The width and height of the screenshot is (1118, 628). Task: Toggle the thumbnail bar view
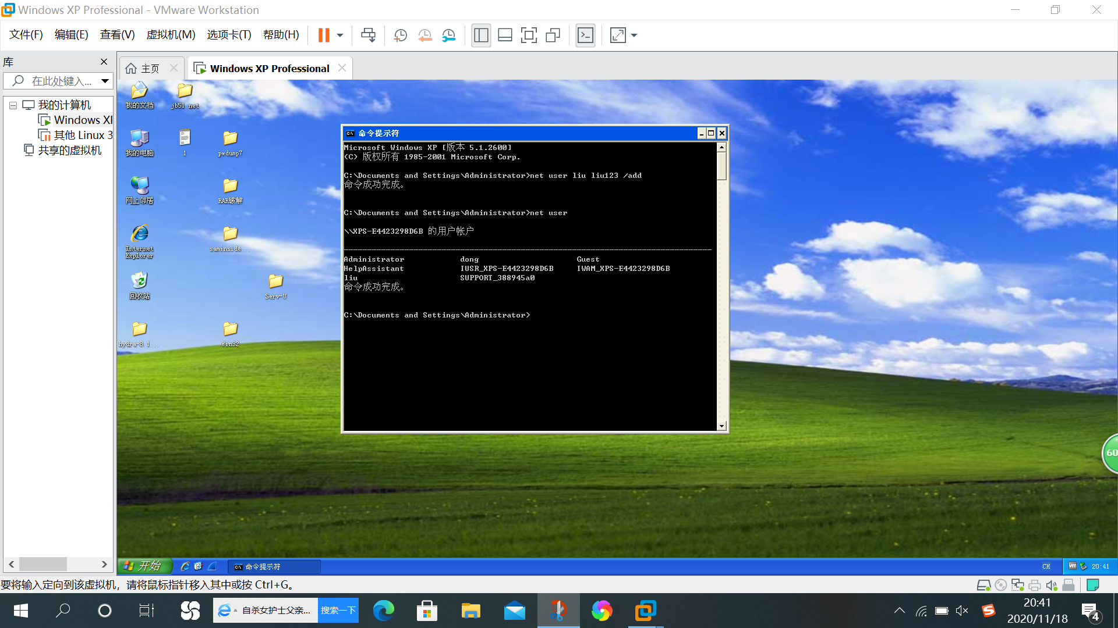point(505,35)
